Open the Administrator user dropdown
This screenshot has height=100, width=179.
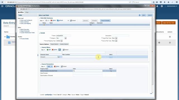172,6
